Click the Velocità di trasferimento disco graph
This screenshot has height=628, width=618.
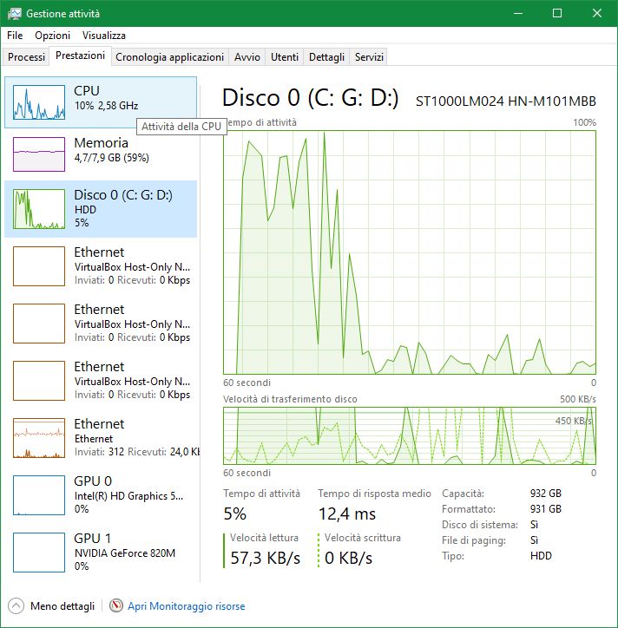pos(410,435)
